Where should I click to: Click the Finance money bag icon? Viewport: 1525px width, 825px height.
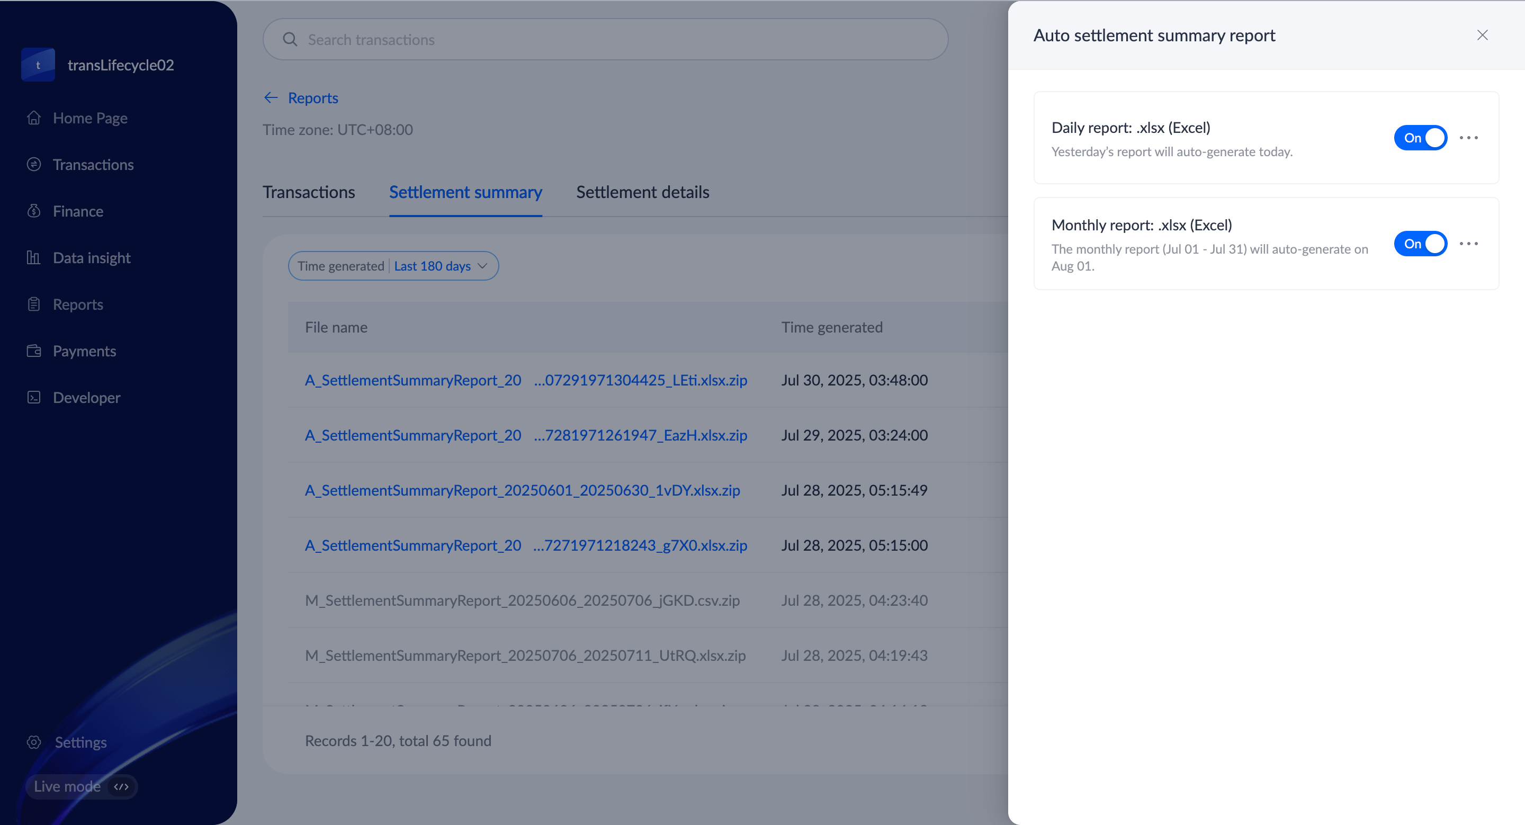click(x=34, y=211)
